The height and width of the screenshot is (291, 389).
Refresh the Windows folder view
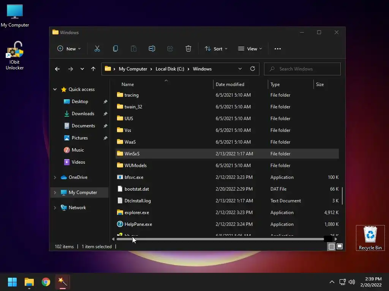pos(253,69)
